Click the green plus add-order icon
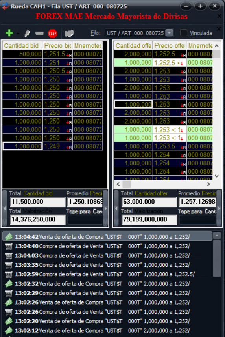 pyautogui.click(x=9, y=33)
